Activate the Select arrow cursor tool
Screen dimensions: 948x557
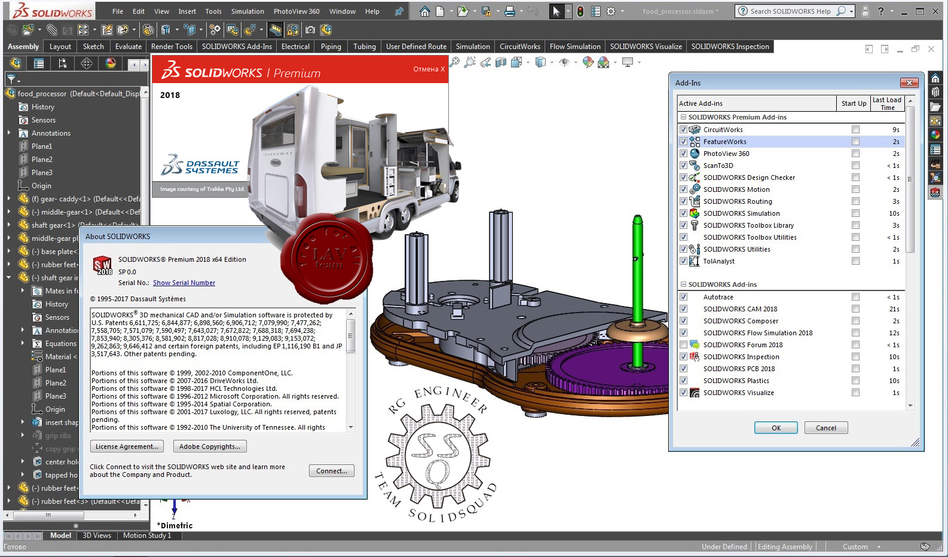click(x=556, y=11)
